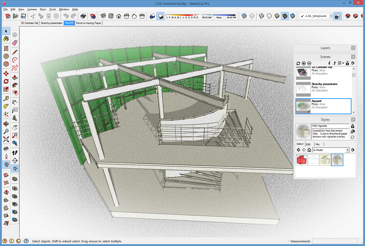Close the Scenes panel

click(x=353, y=57)
